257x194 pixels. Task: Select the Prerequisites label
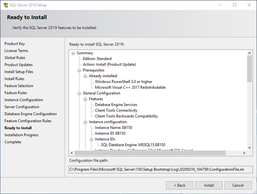click(x=93, y=70)
